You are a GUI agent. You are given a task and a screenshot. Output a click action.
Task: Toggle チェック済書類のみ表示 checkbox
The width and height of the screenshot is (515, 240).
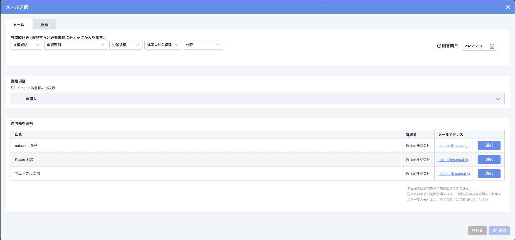click(x=13, y=88)
